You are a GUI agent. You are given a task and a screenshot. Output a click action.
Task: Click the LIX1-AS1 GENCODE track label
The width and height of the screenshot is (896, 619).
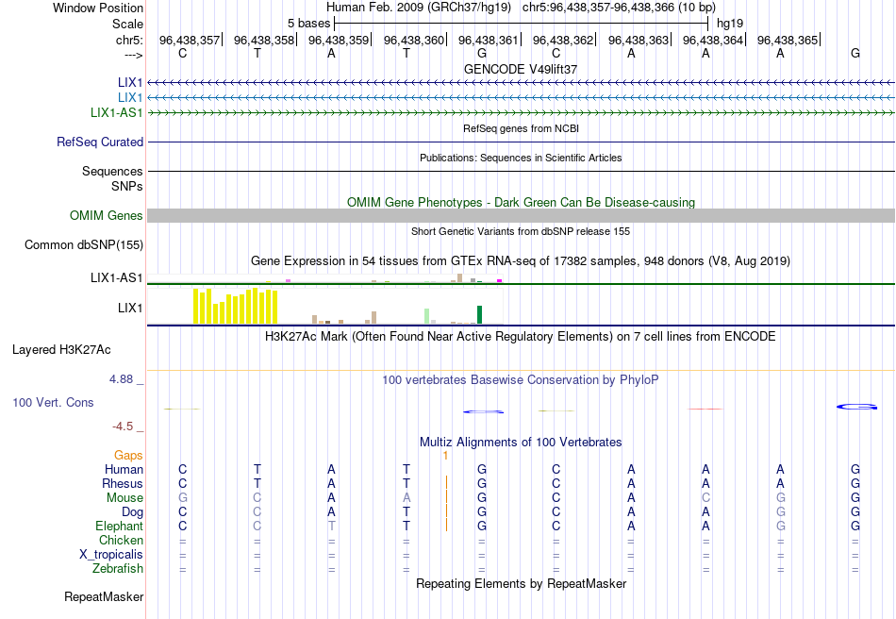117,112
